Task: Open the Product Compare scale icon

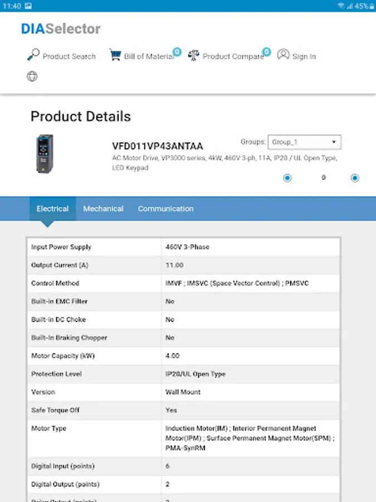Action: tap(194, 55)
